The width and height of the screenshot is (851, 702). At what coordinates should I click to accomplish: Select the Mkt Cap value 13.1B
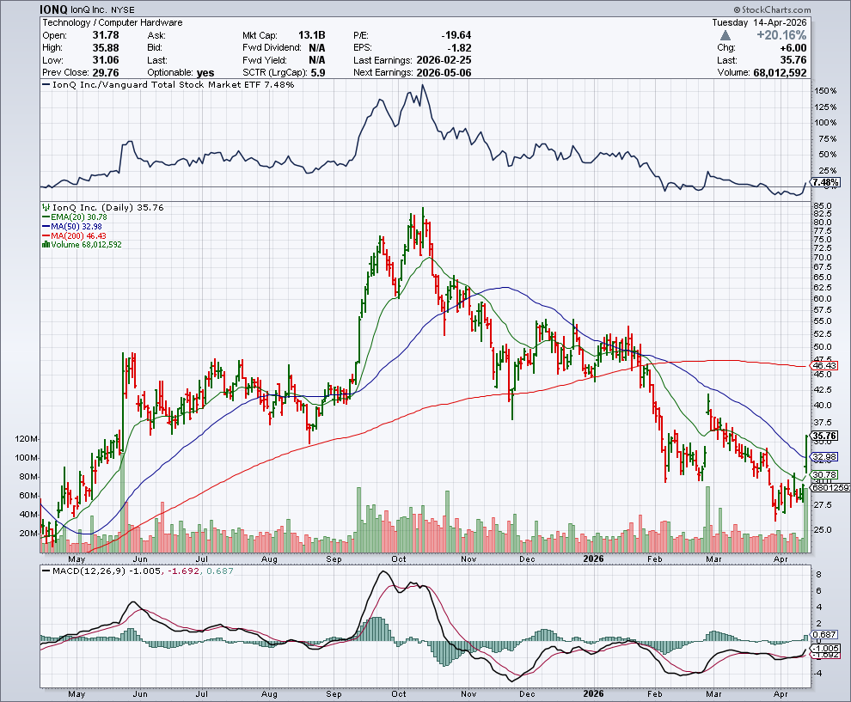pos(311,35)
